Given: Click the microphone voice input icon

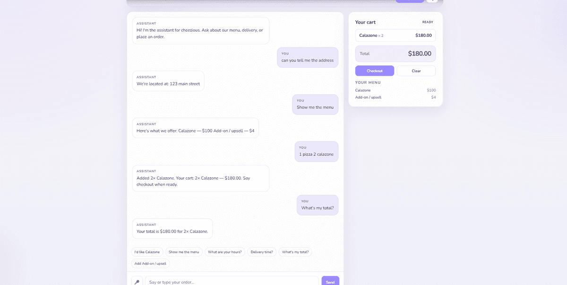Looking at the screenshot, I should click(137, 282).
